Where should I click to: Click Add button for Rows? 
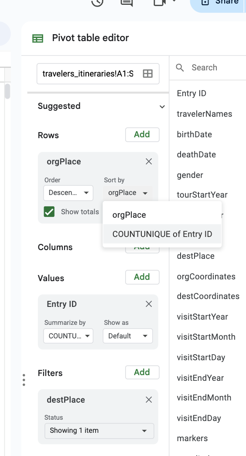coord(142,135)
